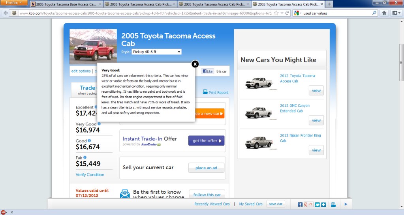Open the 2012 Nissan Frontier King Cab link
404x215 pixels.
pos(301,138)
